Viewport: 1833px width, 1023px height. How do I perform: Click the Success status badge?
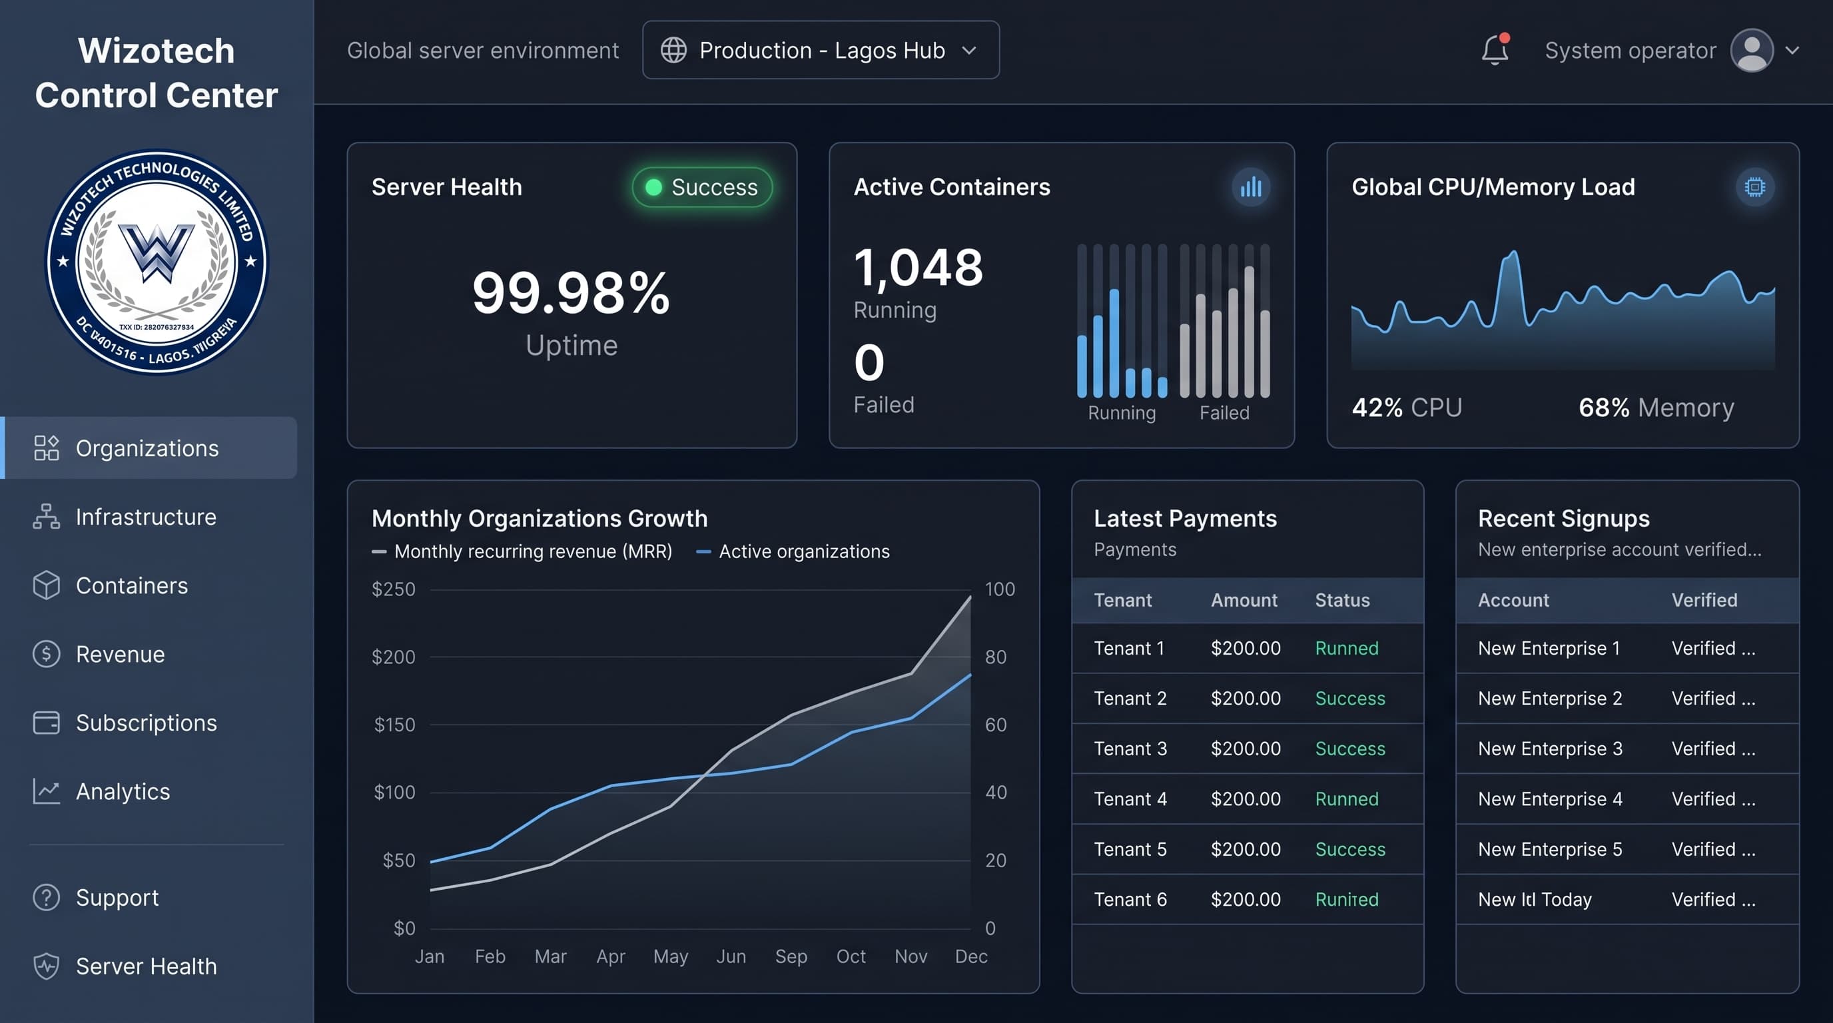click(701, 187)
